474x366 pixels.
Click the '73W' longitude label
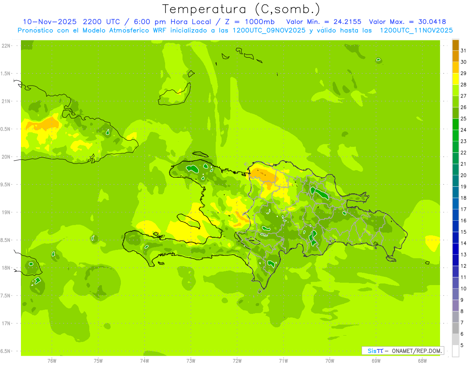pos(191,360)
